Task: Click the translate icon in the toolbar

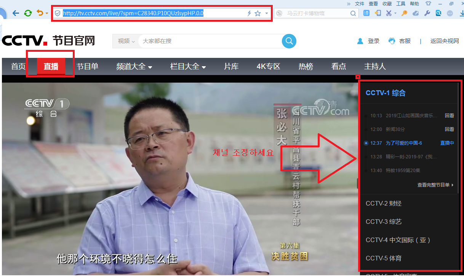Action: pyautogui.click(x=366, y=13)
